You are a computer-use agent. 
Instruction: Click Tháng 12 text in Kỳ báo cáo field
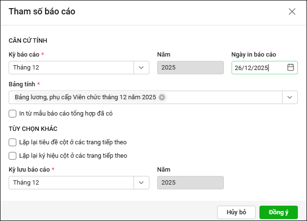(x=26, y=68)
